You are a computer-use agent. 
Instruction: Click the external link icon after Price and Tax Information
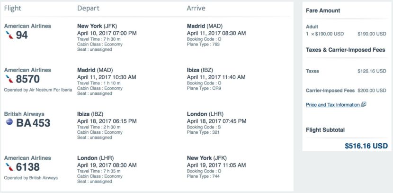click(x=364, y=104)
